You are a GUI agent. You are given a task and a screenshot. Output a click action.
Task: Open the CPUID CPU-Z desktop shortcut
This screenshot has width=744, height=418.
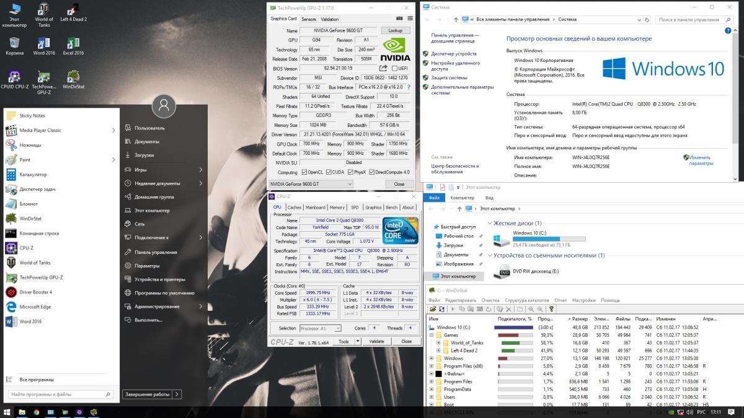click(x=14, y=81)
